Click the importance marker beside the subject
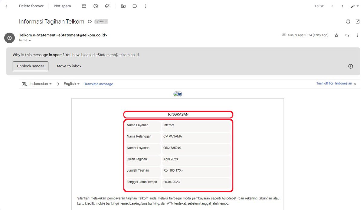 pos(89,21)
